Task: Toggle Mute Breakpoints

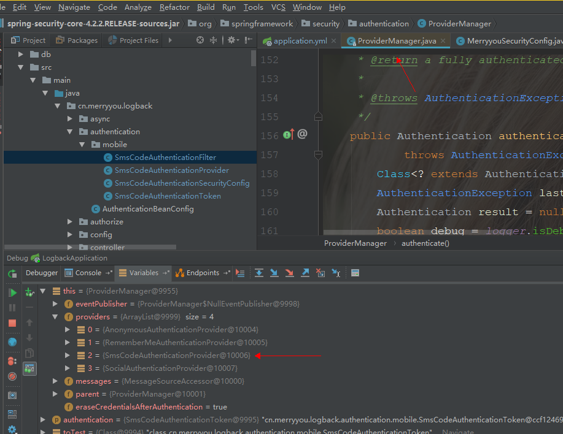Action: (x=12, y=376)
